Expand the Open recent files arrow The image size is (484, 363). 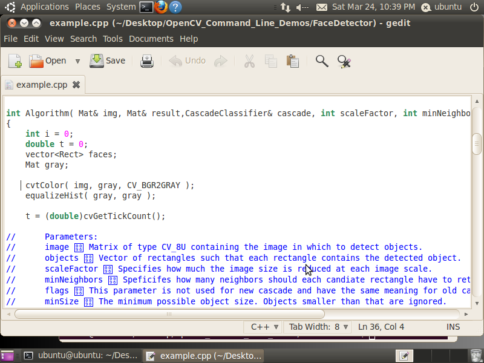(77, 61)
